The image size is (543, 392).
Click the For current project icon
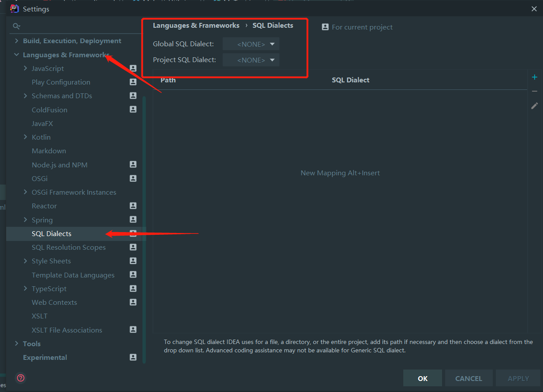325,27
